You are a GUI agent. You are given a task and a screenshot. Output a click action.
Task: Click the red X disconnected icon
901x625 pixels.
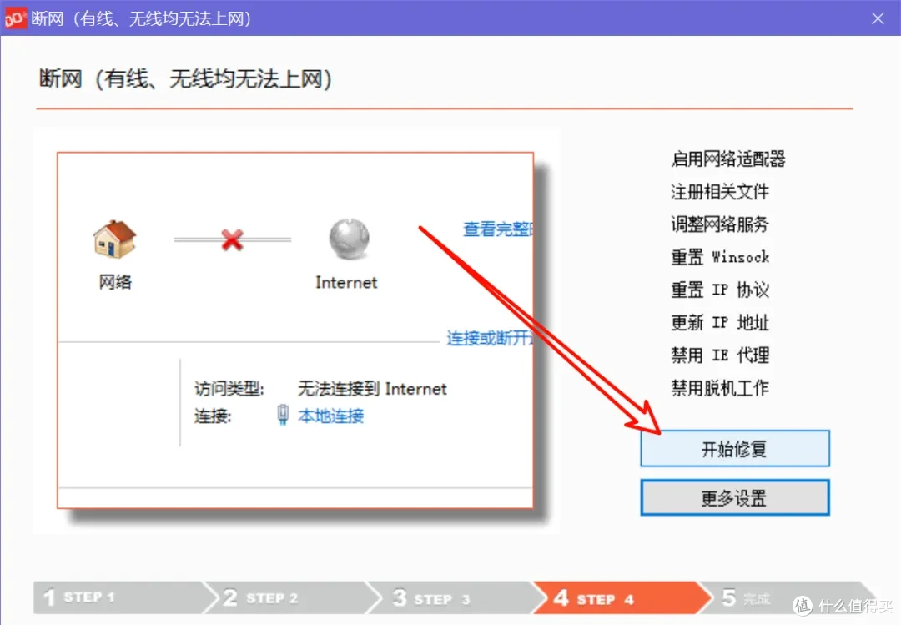[x=232, y=239]
